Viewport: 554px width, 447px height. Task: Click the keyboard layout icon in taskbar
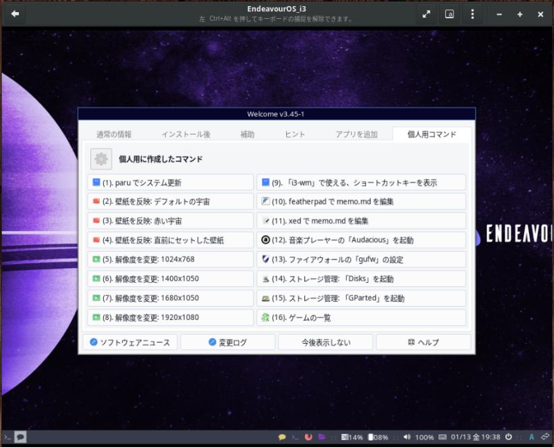click(443, 437)
